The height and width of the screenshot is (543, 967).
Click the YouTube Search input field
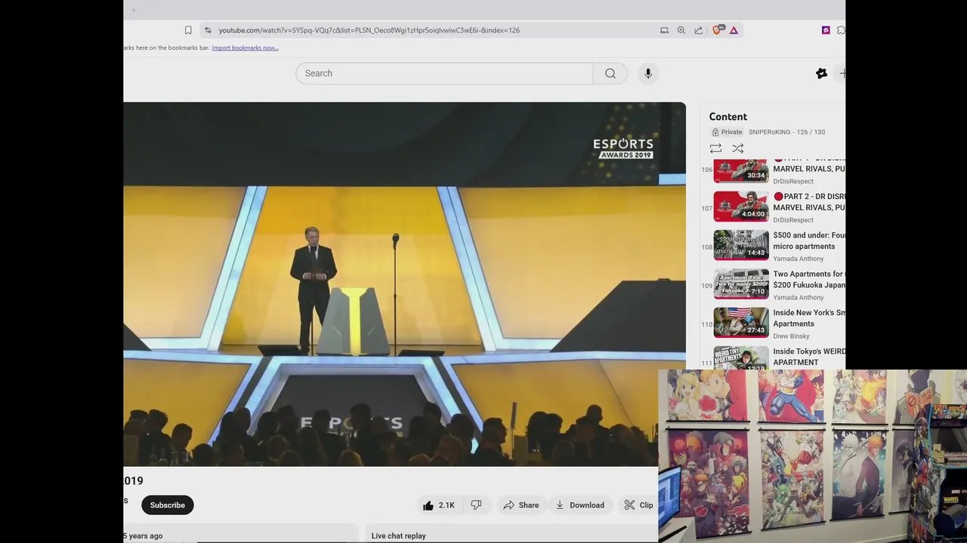pyautogui.click(x=444, y=73)
